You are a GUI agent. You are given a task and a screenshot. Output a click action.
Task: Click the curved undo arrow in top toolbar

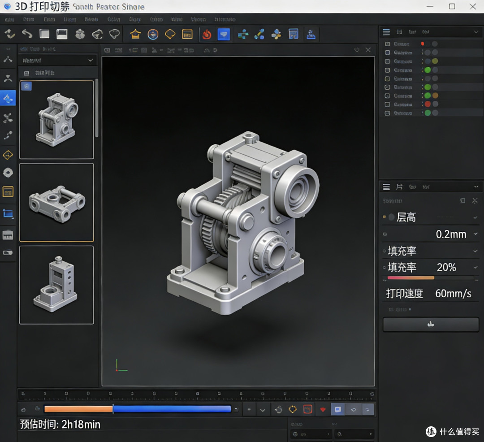pos(27,34)
